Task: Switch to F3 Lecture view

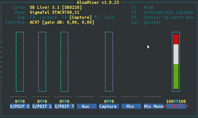Action: pyautogui.click(x=43, y=17)
